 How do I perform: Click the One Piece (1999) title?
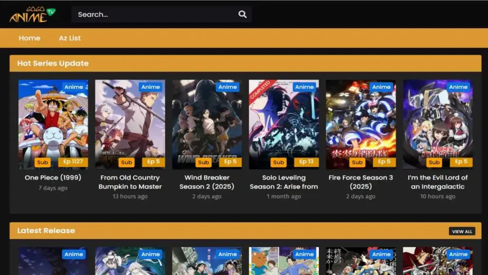pyautogui.click(x=53, y=178)
